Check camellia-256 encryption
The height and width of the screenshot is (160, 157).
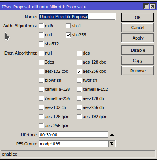41,98
